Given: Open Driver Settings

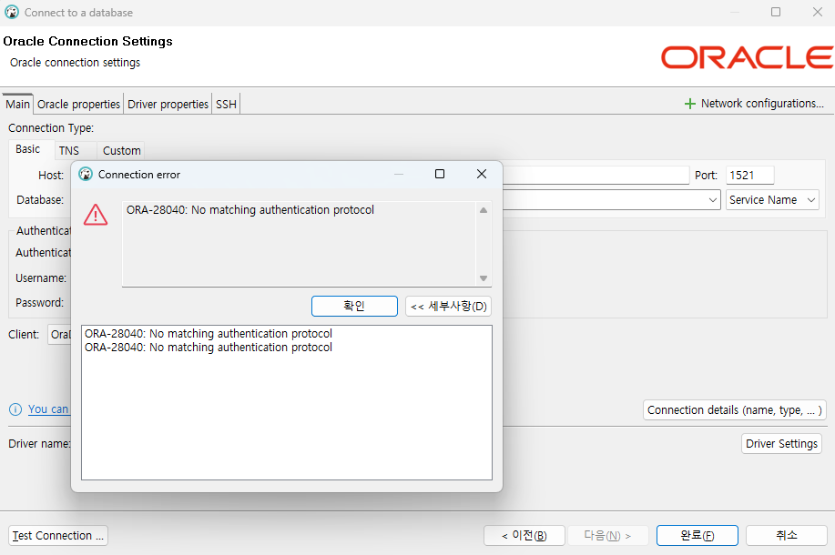Looking at the screenshot, I should click(781, 444).
